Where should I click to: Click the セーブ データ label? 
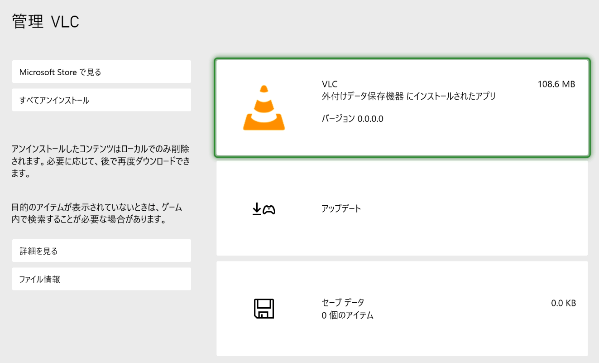[343, 302]
